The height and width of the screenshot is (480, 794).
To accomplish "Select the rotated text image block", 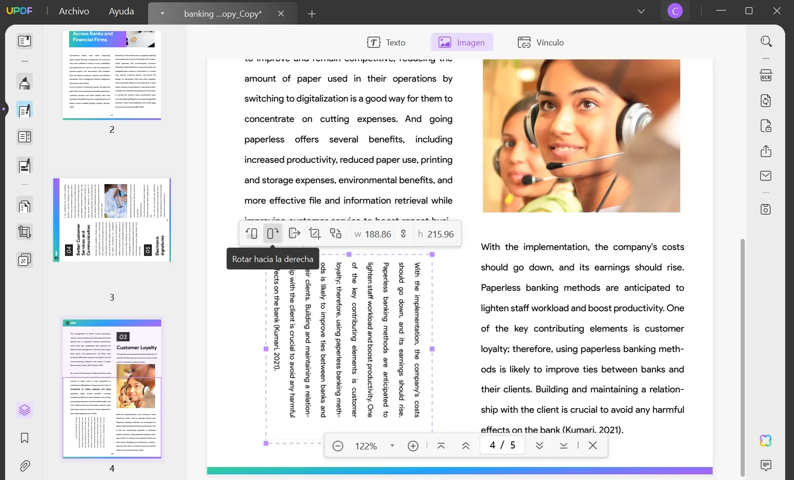I will pos(349,349).
